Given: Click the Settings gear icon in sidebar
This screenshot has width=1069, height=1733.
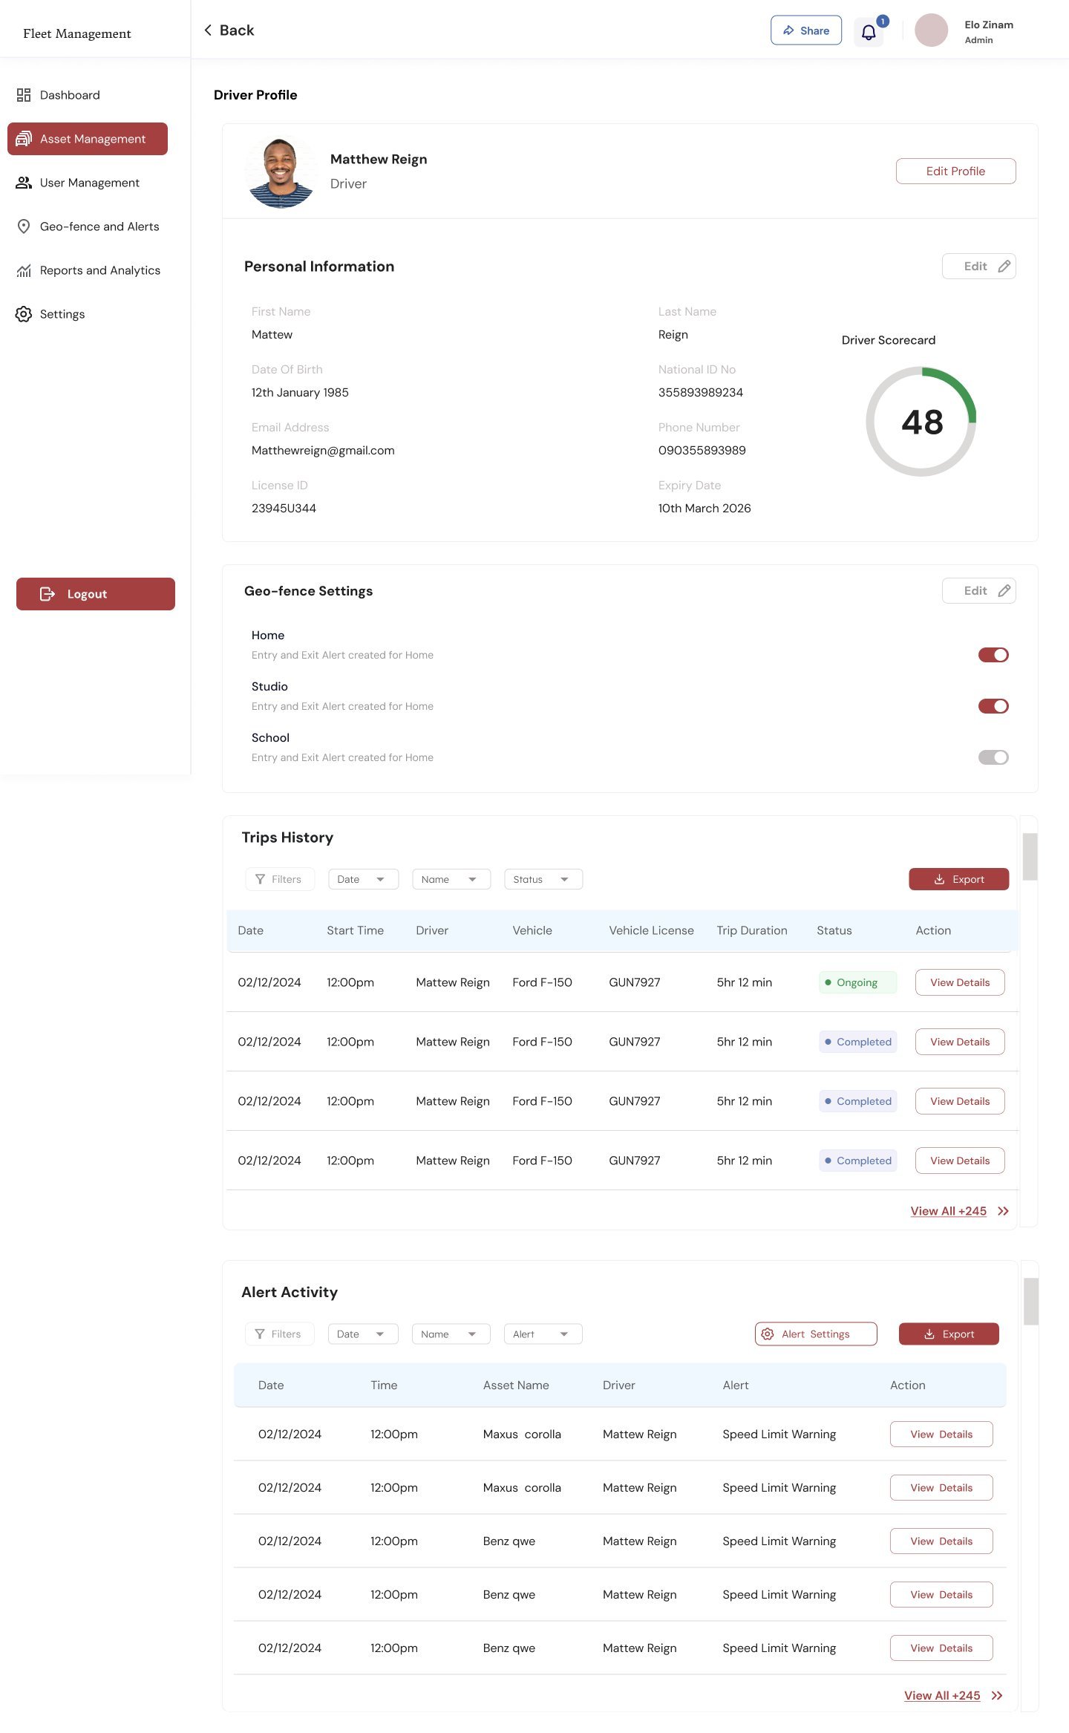Looking at the screenshot, I should [24, 314].
